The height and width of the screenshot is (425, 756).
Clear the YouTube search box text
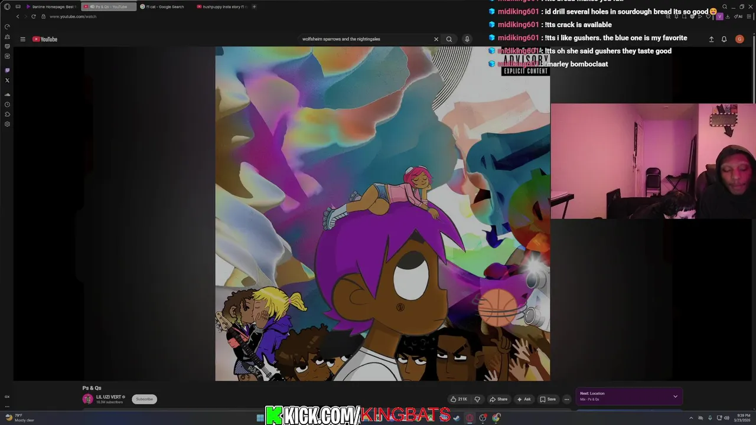[436, 39]
